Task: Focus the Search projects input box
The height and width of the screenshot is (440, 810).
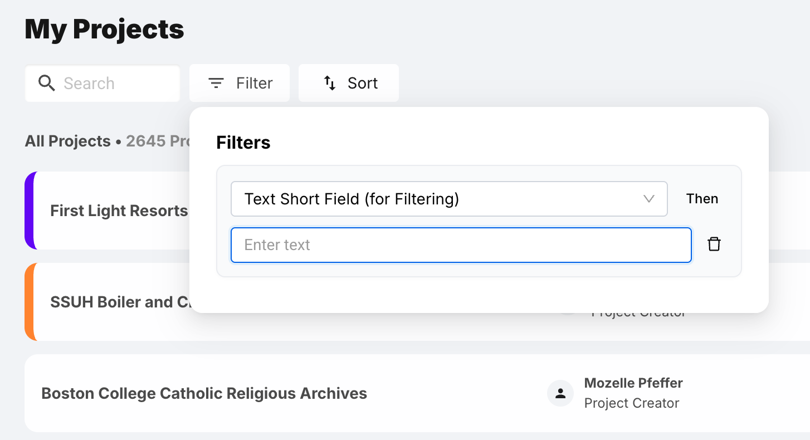Action: coord(111,84)
